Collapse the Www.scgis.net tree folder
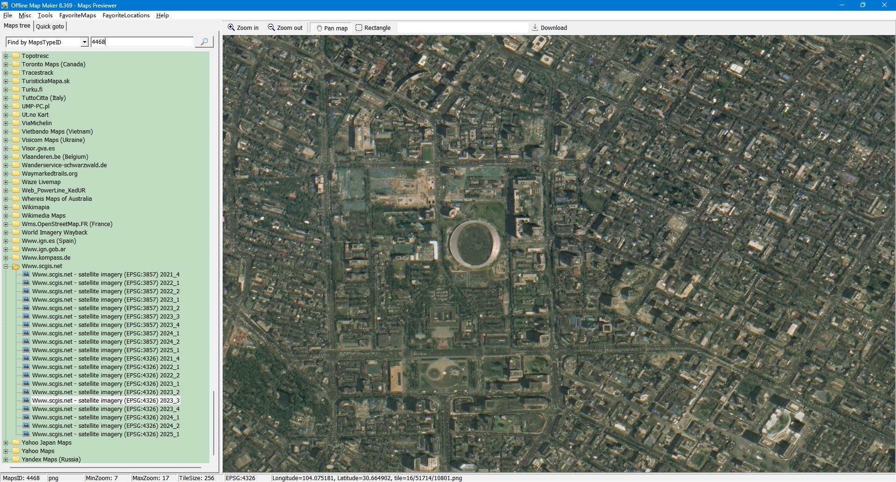This screenshot has width=896, height=482. [x=6, y=266]
